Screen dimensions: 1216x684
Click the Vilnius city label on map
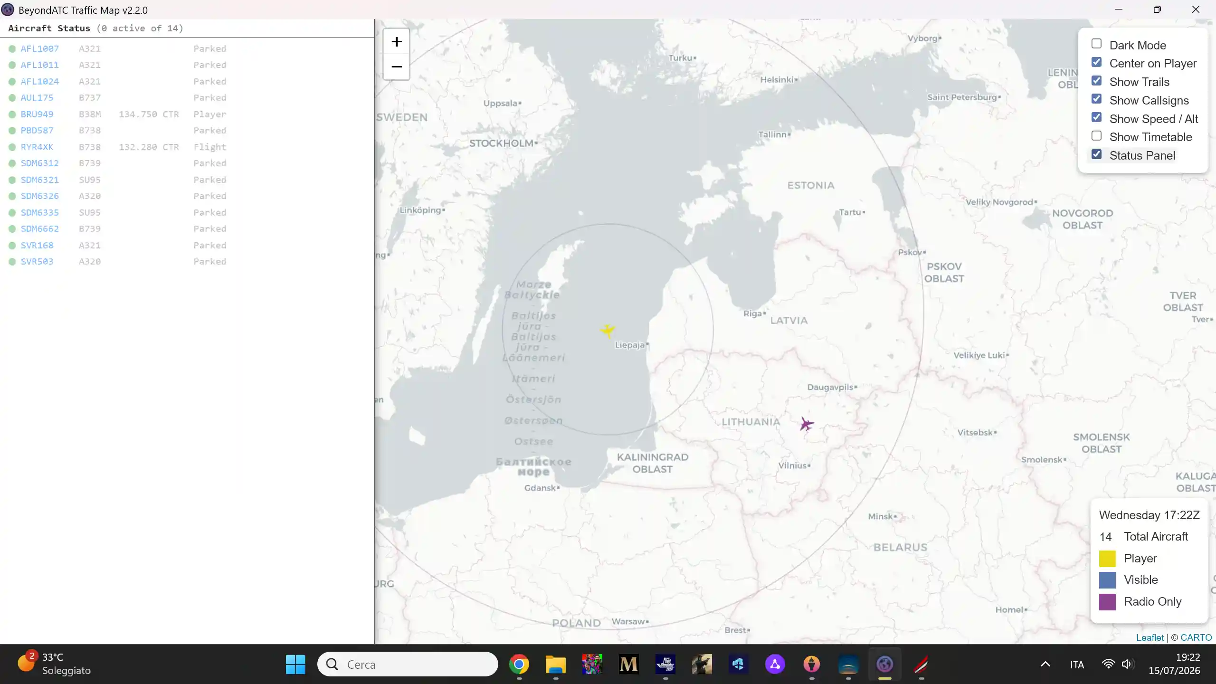792,465
